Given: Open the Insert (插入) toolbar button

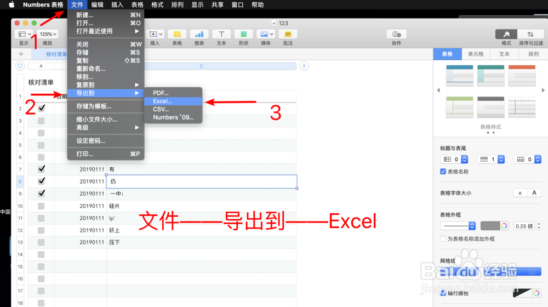Looking at the screenshot, I should click(x=156, y=34).
